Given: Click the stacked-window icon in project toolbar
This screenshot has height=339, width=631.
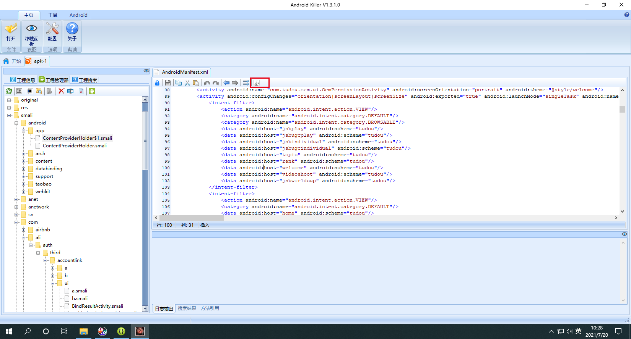Looking at the screenshot, I should [30, 91].
